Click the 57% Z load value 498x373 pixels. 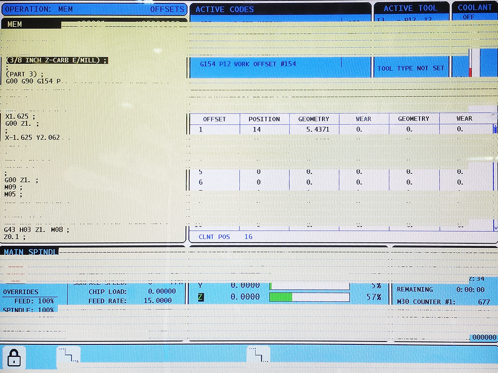pyautogui.click(x=373, y=297)
